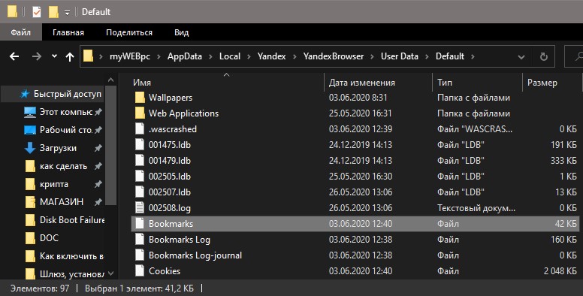Click the 001475.ldb file icon
Viewport: 583px width, 296px height.
coord(140,145)
